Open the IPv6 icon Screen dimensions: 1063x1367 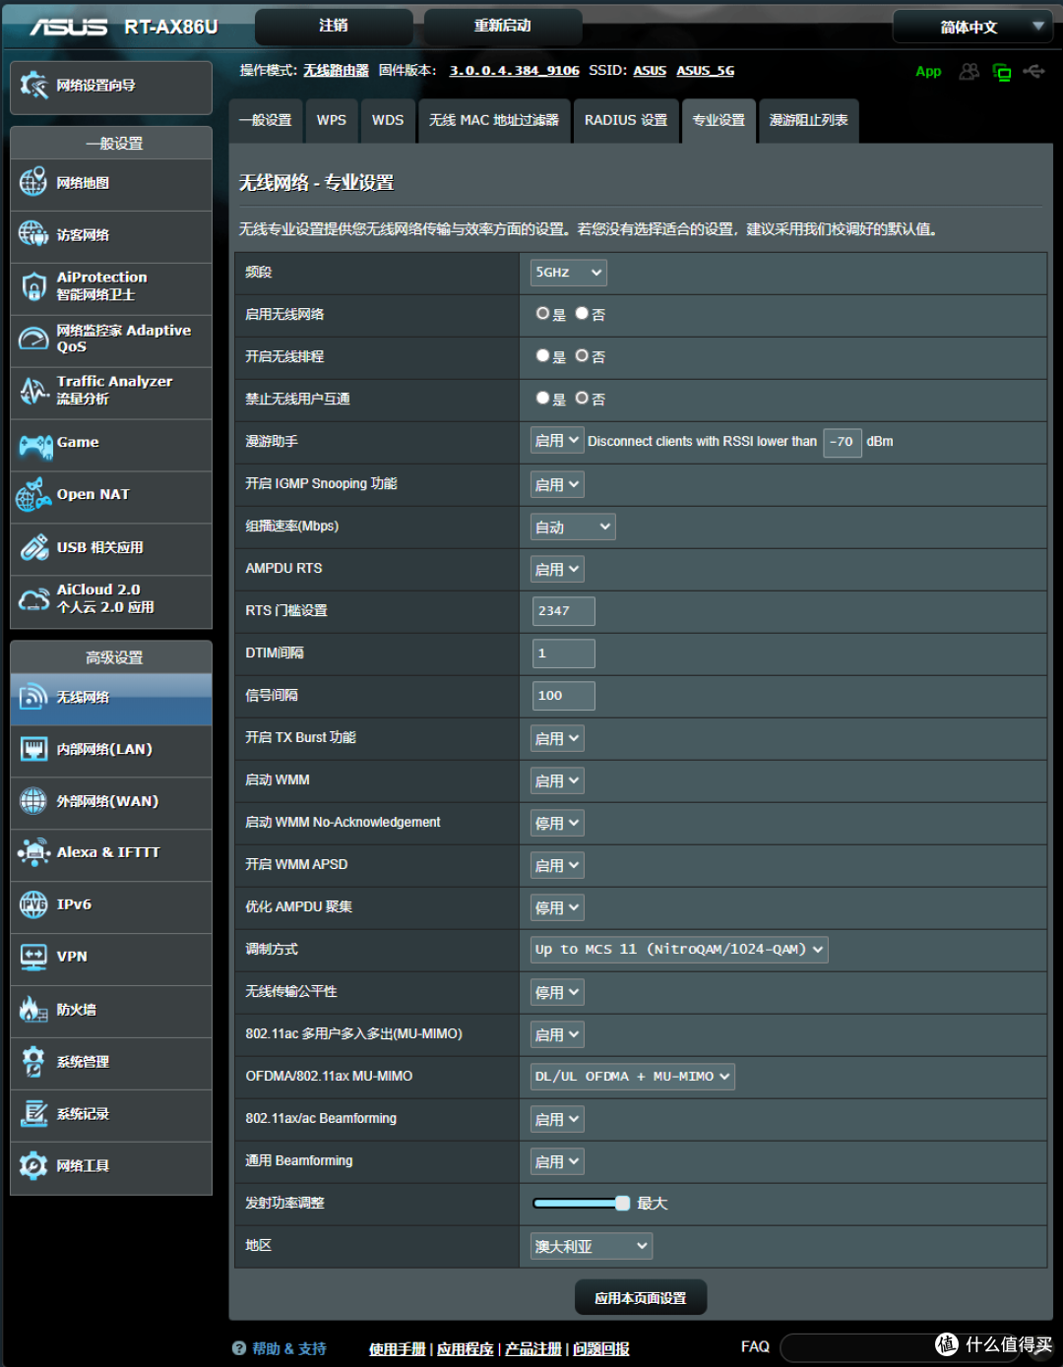[x=33, y=904]
